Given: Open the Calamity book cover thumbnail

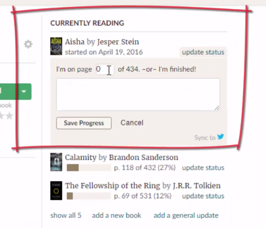Looking at the screenshot, I should pyautogui.click(x=56, y=162).
